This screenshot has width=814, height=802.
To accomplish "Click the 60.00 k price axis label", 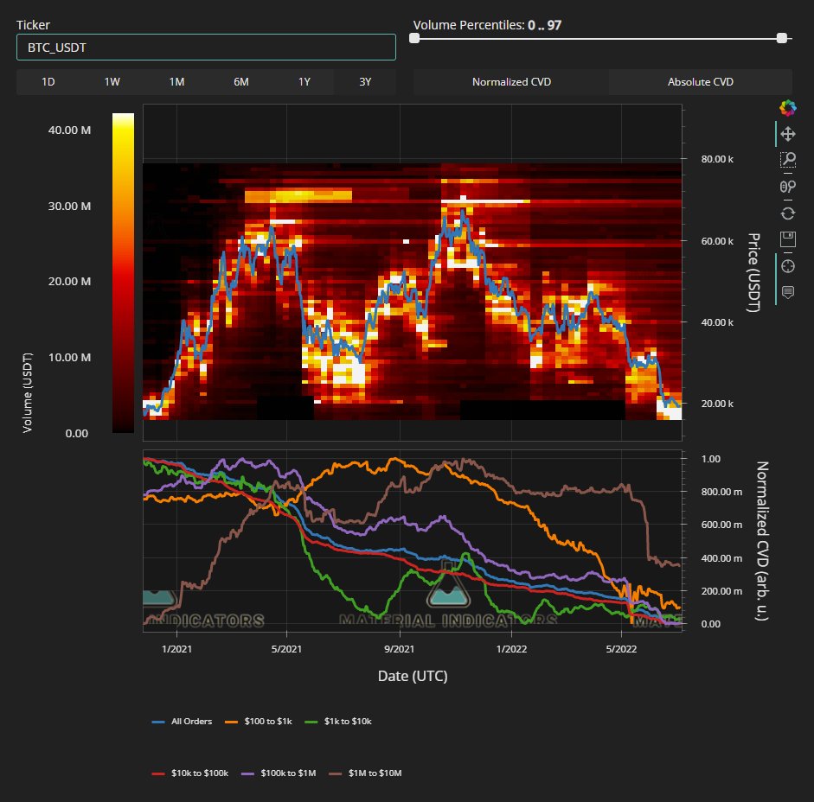I will tap(717, 241).
